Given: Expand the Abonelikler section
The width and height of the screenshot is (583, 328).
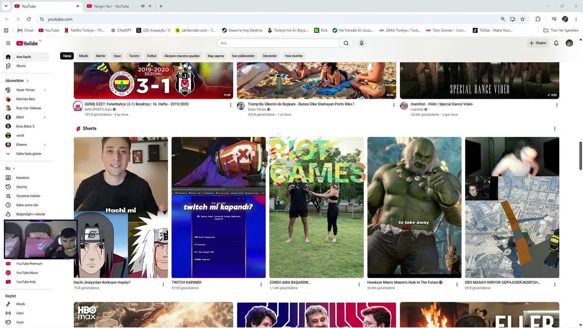Looking at the screenshot, I should click(17, 81).
